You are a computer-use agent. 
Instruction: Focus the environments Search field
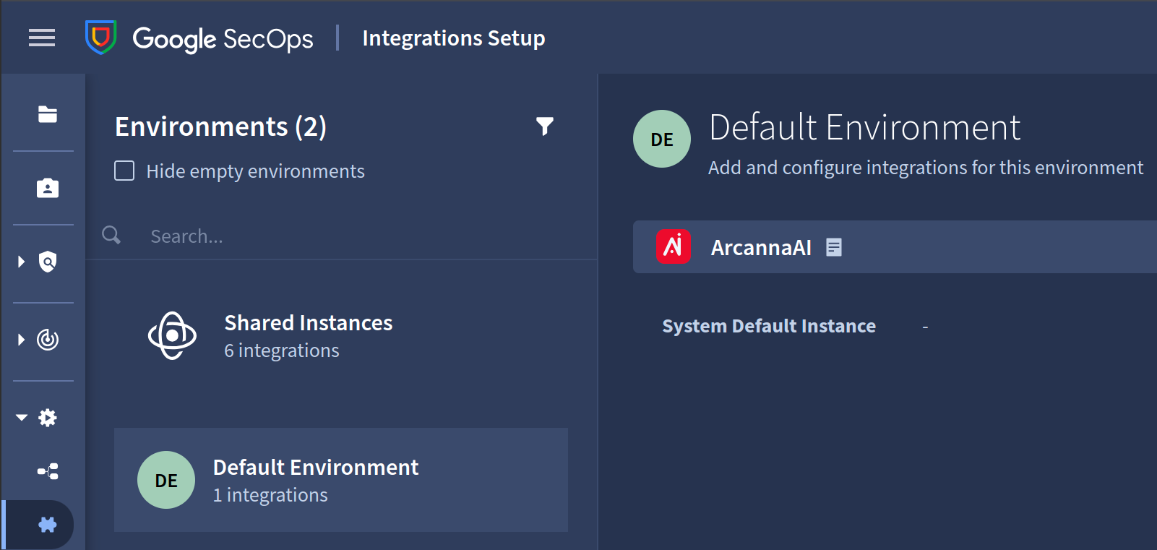341,236
